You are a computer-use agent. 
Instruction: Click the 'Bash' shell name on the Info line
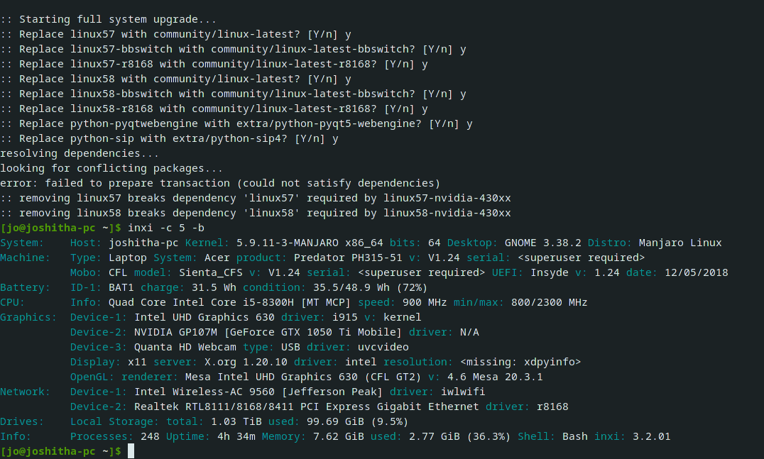click(x=574, y=436)
